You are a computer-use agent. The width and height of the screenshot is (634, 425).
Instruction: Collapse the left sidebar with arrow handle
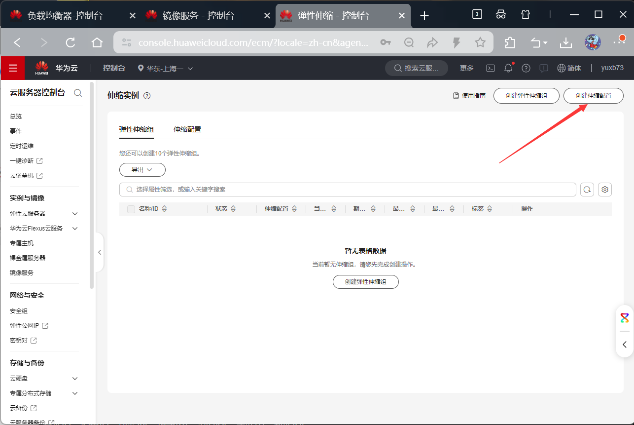coord(100,252)
